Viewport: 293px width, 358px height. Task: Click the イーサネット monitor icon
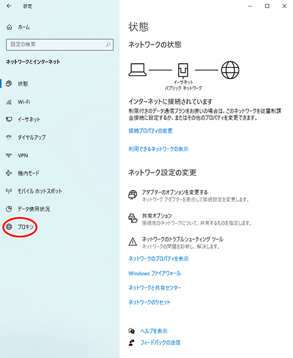(9, 119)
